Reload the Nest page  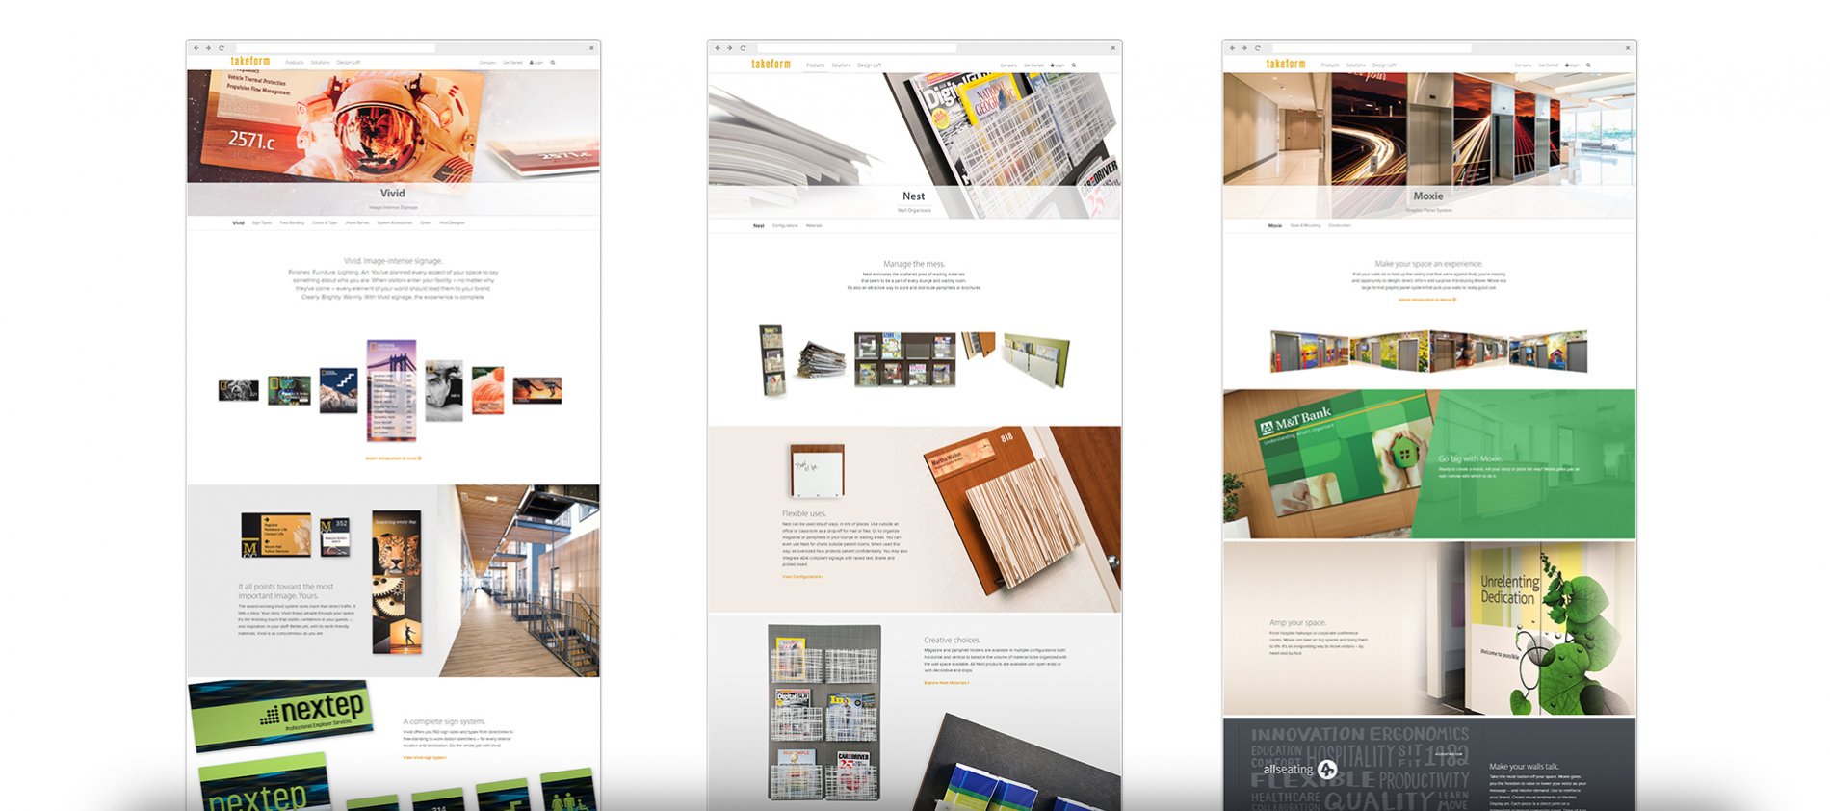(743, 48)
